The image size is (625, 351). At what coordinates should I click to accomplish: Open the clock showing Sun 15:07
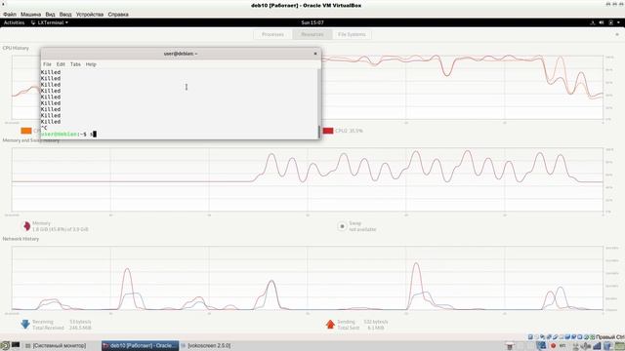[312, 22]
